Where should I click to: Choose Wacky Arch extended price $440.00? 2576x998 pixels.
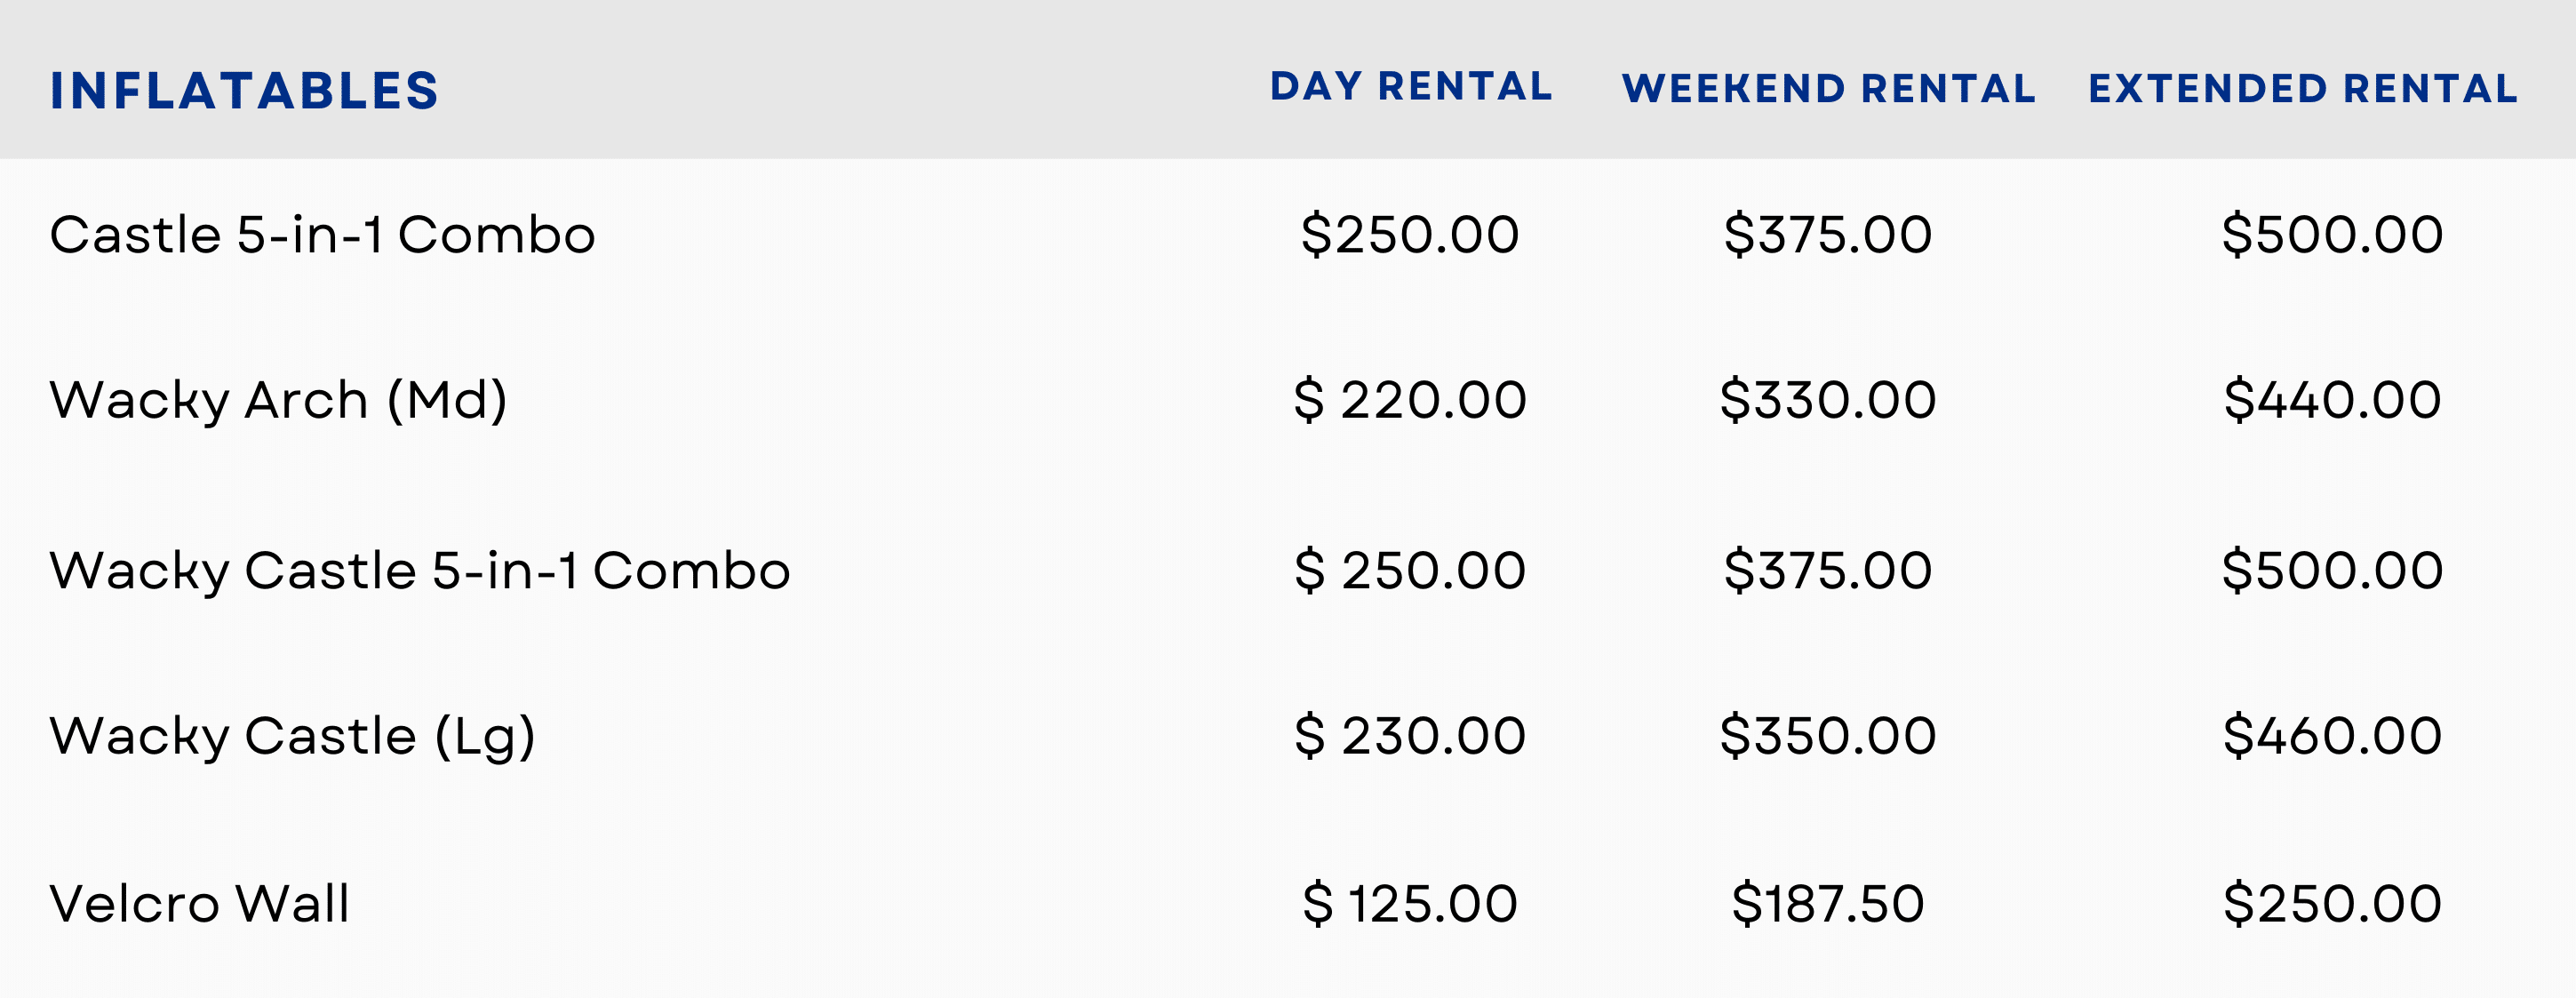(2332, 400)
